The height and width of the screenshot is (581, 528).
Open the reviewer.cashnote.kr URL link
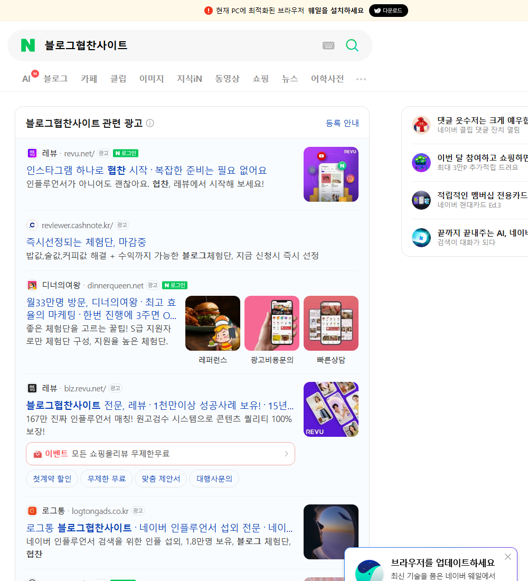tap(78, 226)
